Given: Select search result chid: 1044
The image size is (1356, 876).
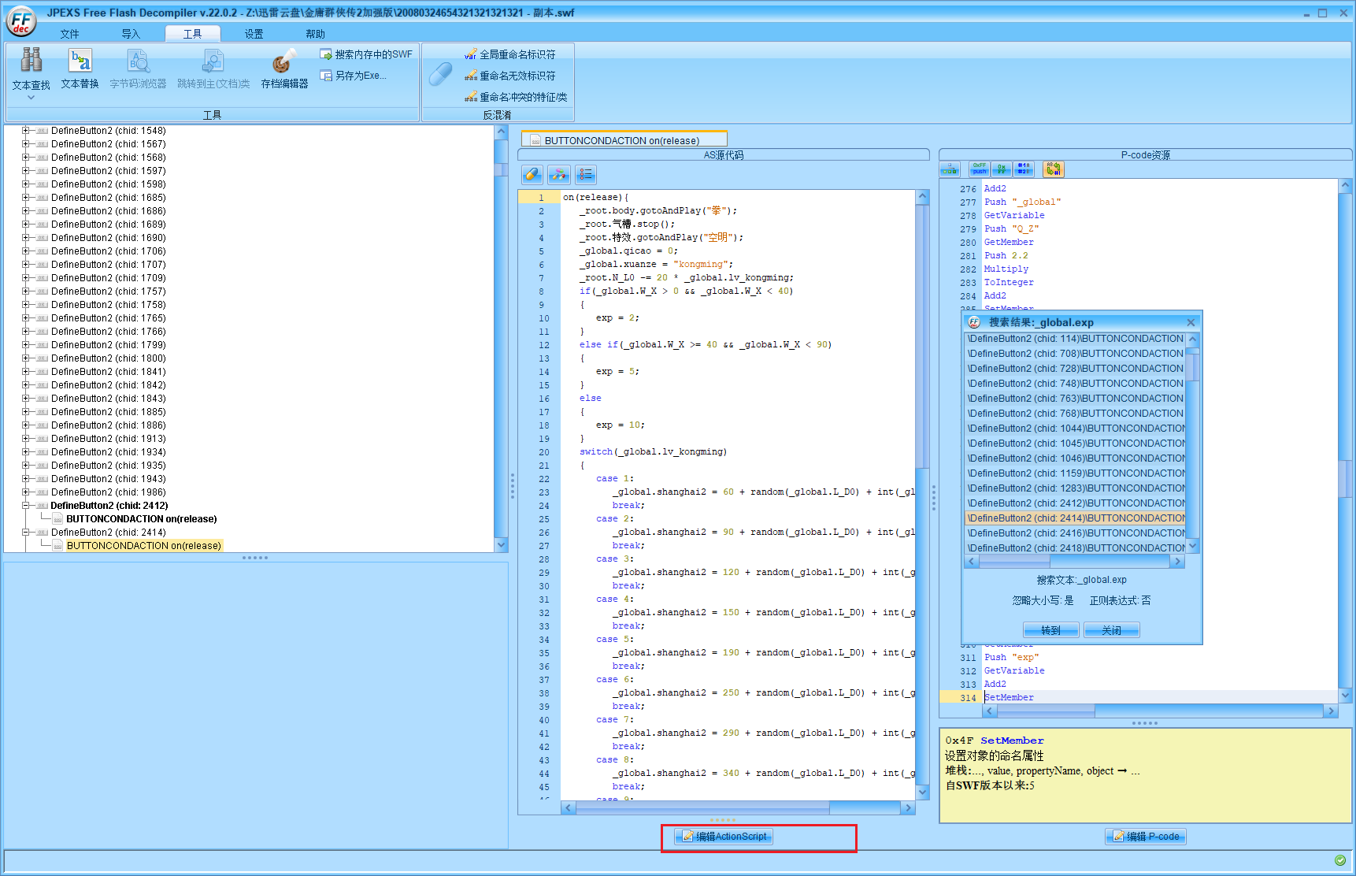Looking at the screenshot, I should [x=1075, y=429].
